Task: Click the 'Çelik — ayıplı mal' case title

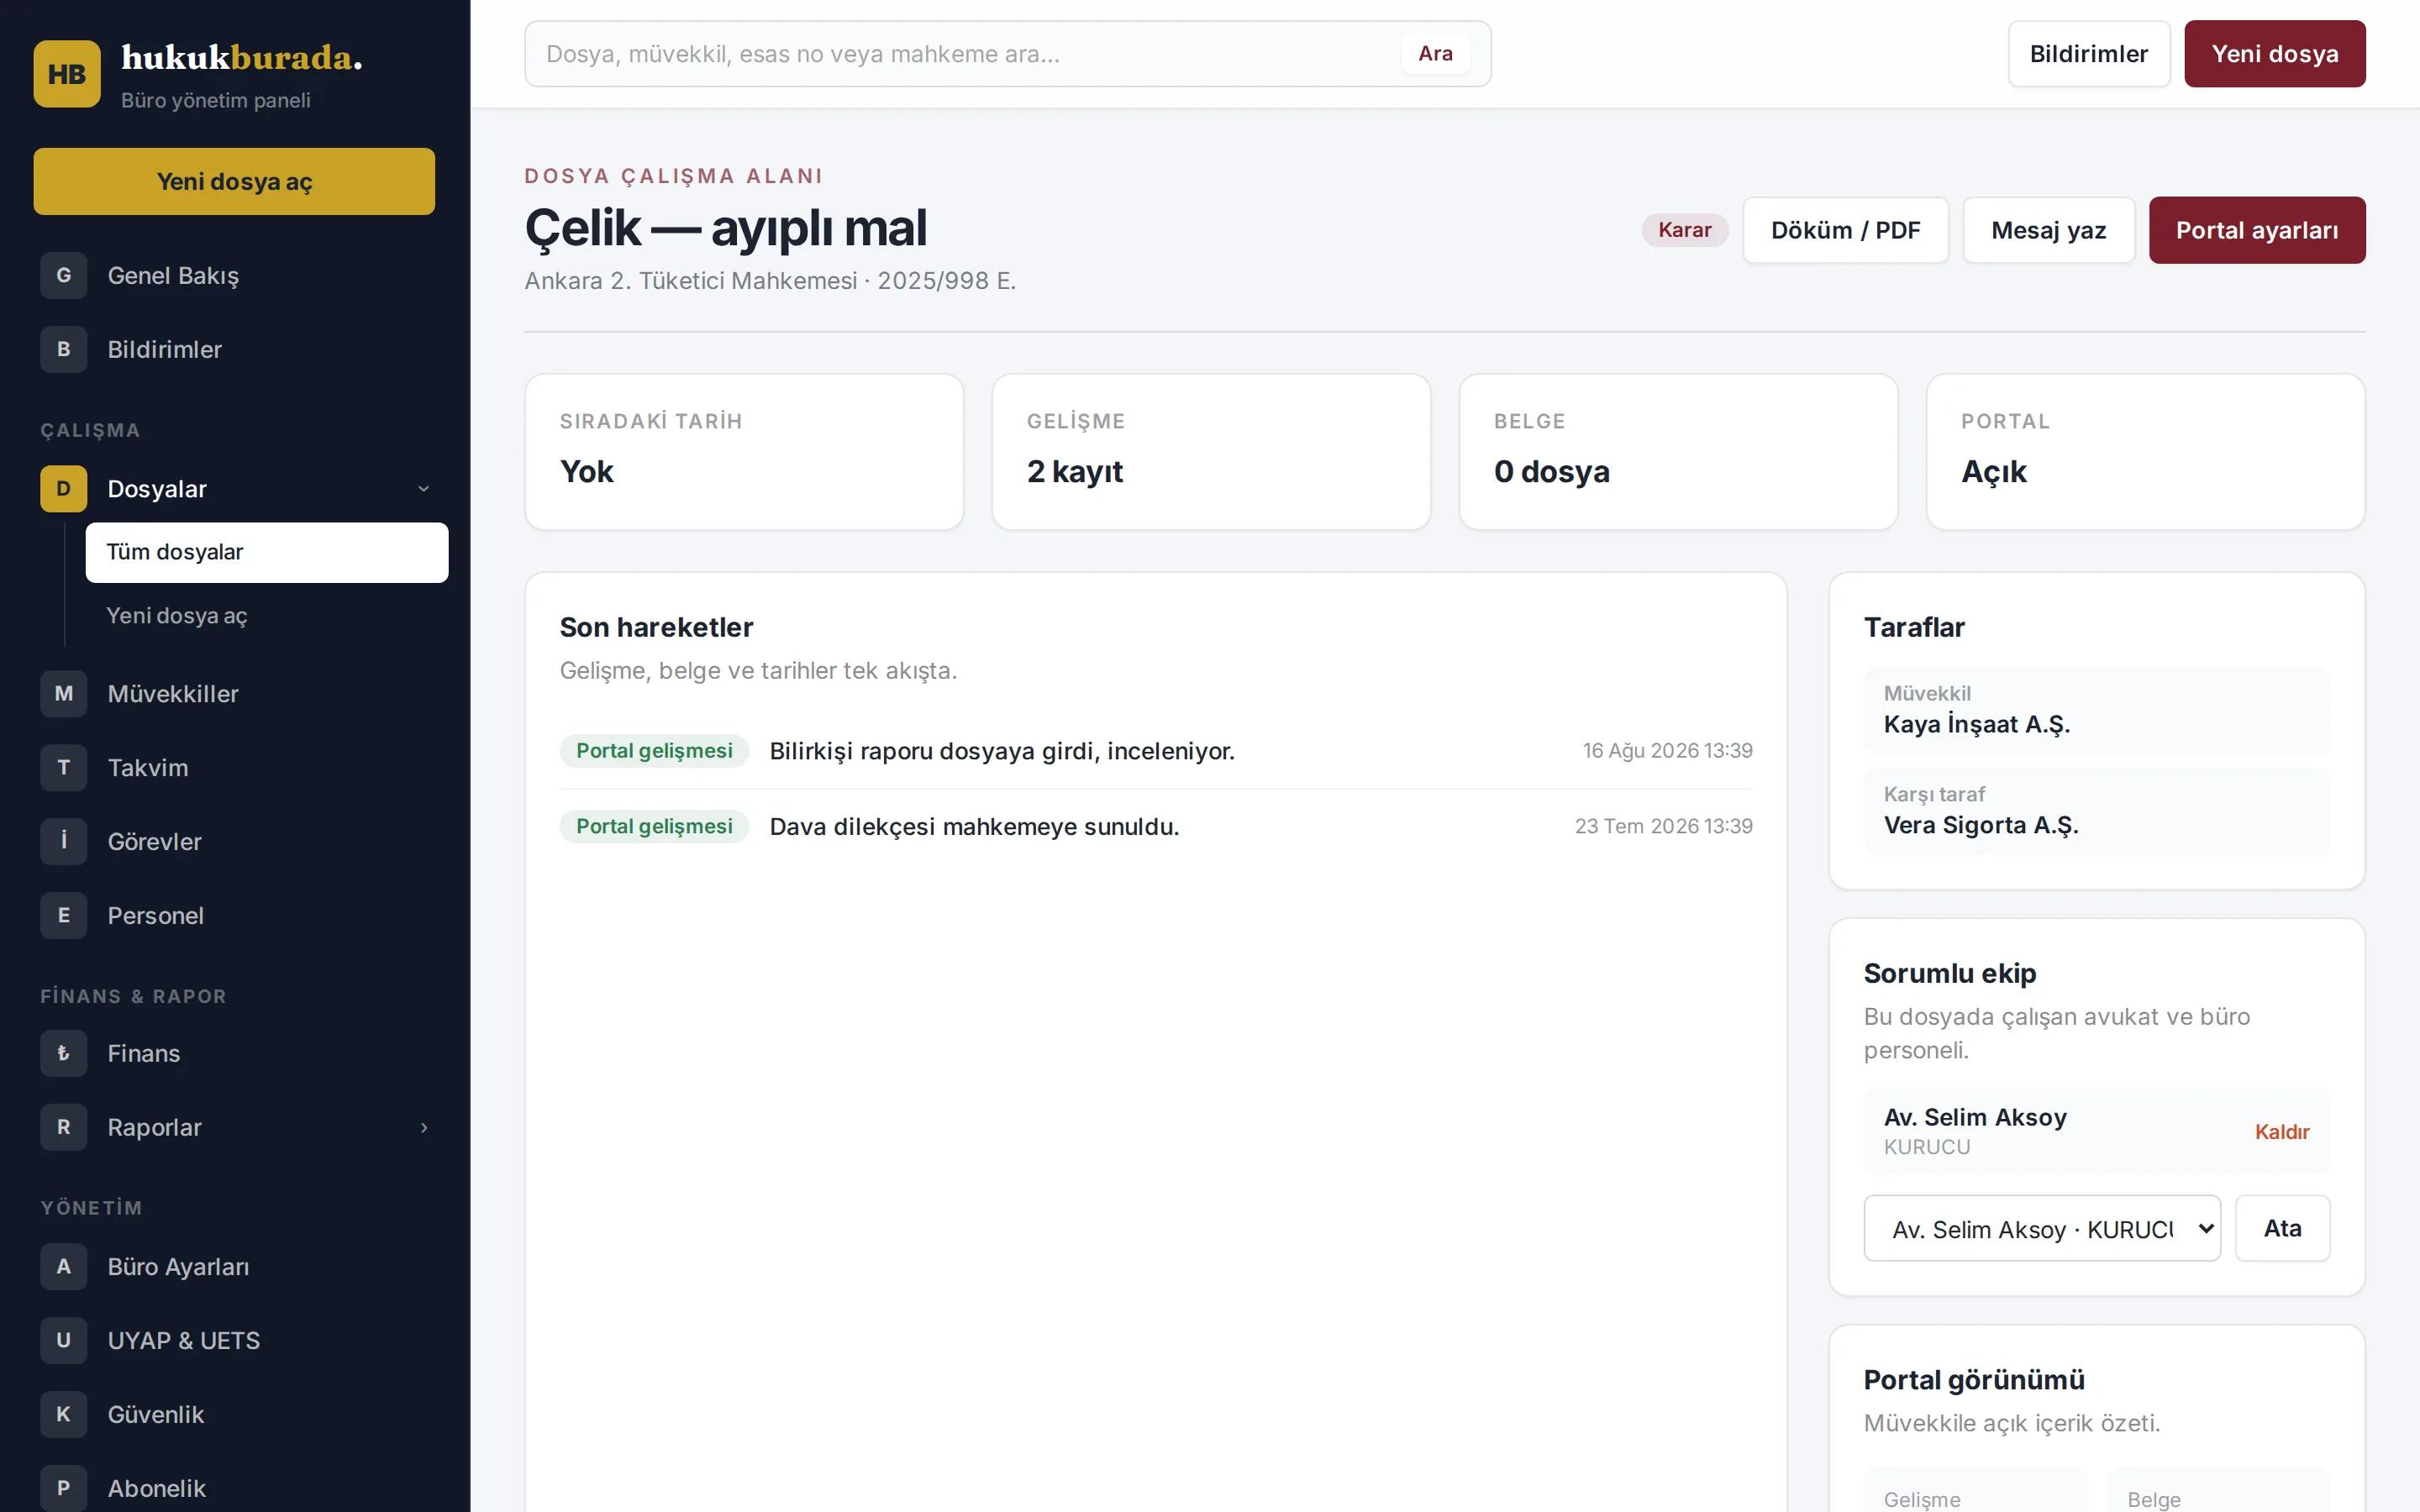Action: pos(726,228)
